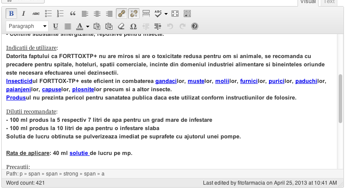Remove formatting with eraser icon
347x196 pixels.
[121, 26]
